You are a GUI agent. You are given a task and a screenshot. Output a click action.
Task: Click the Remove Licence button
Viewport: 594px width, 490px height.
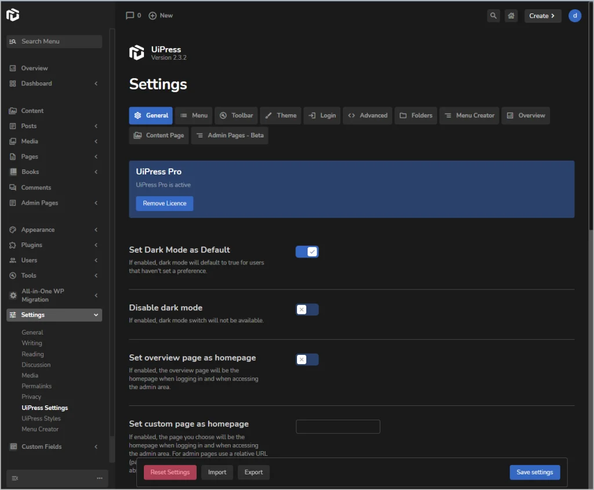pos(164,204)
